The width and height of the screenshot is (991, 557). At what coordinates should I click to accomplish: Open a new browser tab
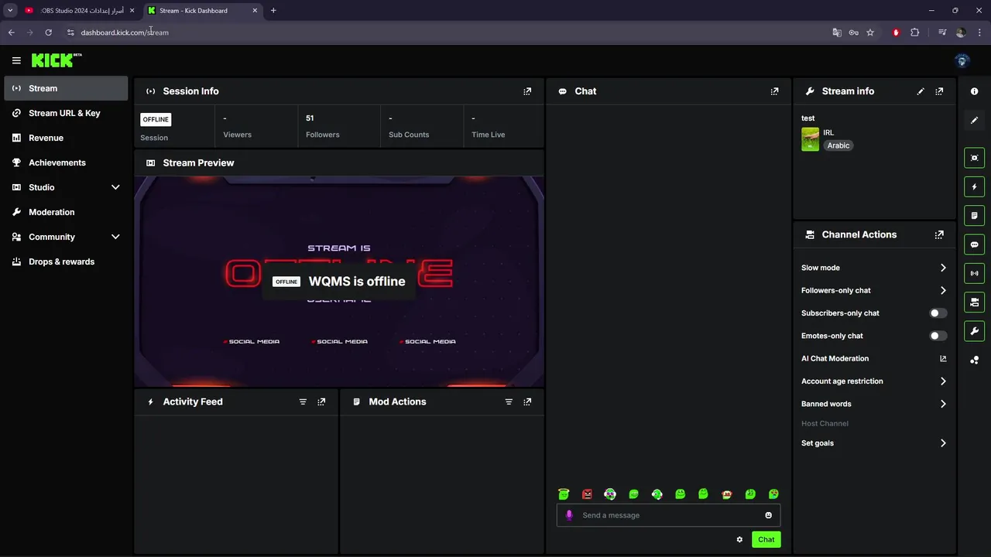pos(273,11)
